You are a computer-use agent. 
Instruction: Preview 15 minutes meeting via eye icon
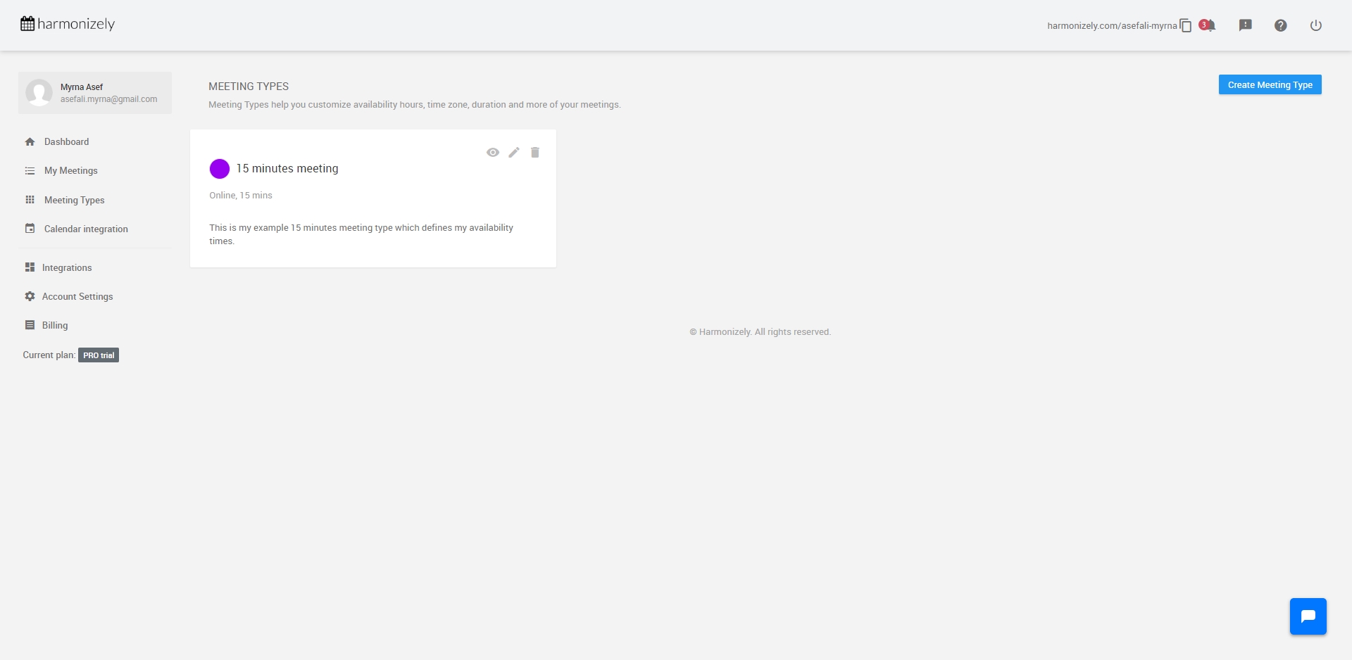click(x=493, y=153)
